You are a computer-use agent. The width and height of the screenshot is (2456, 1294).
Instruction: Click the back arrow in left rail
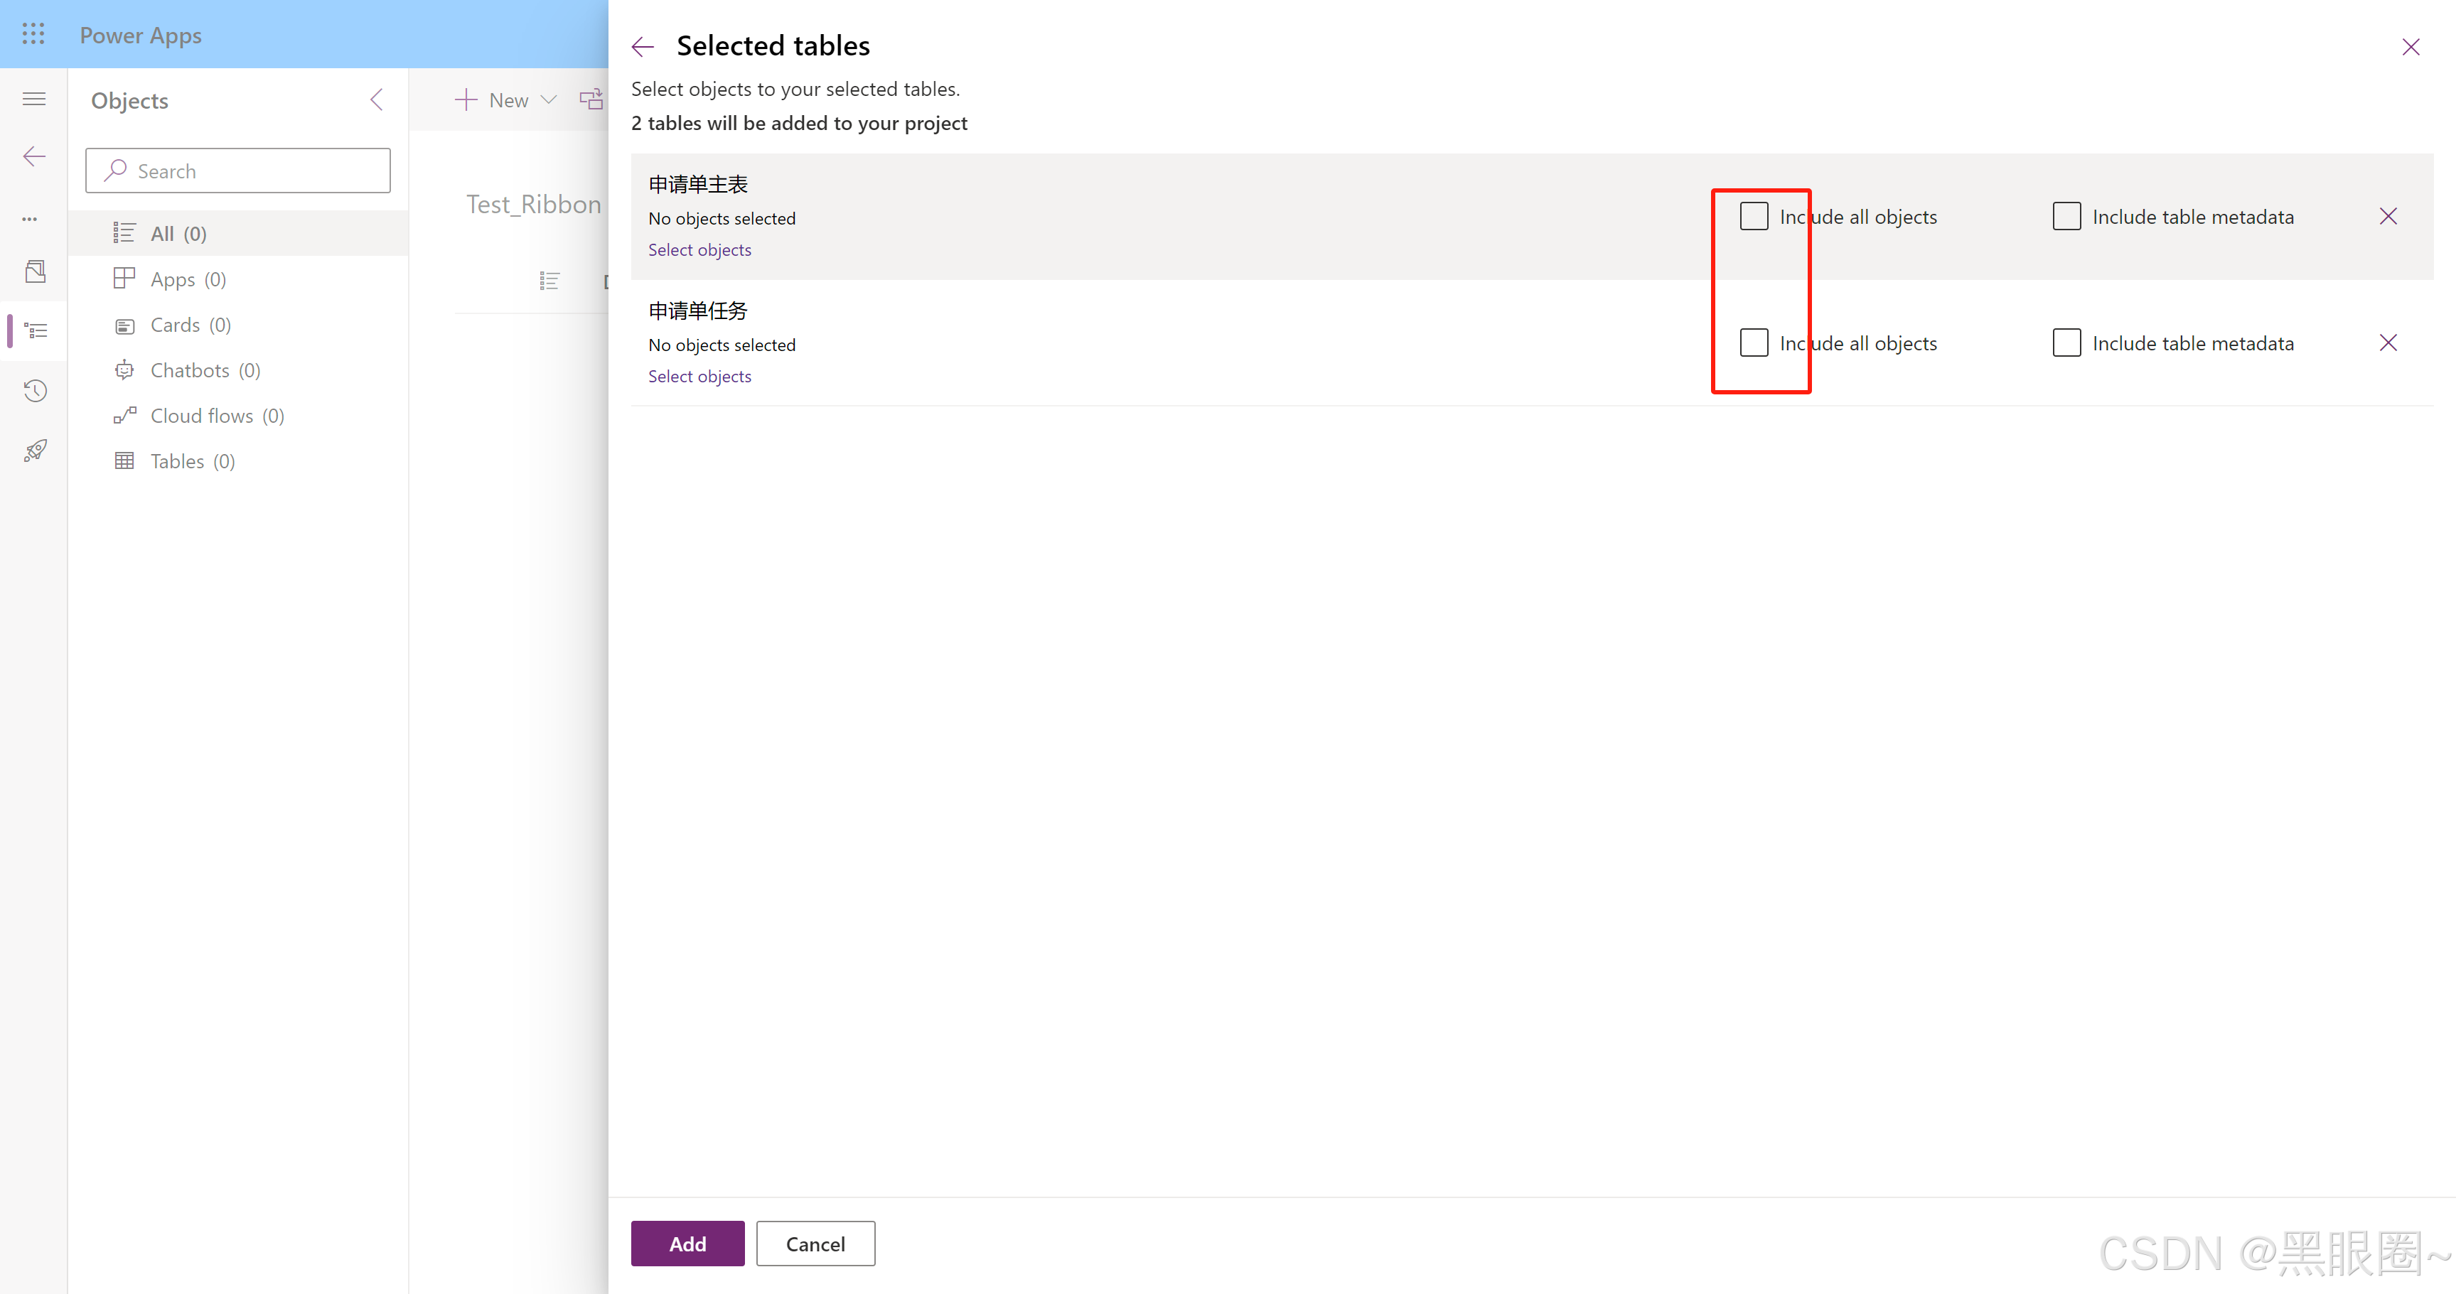[x=34, y=156]
